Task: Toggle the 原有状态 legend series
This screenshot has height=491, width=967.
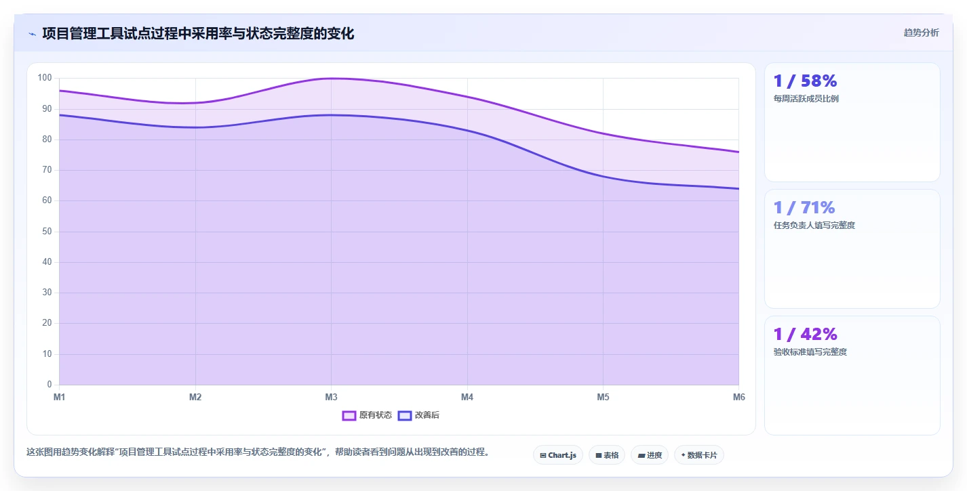Action: point(367,415)
